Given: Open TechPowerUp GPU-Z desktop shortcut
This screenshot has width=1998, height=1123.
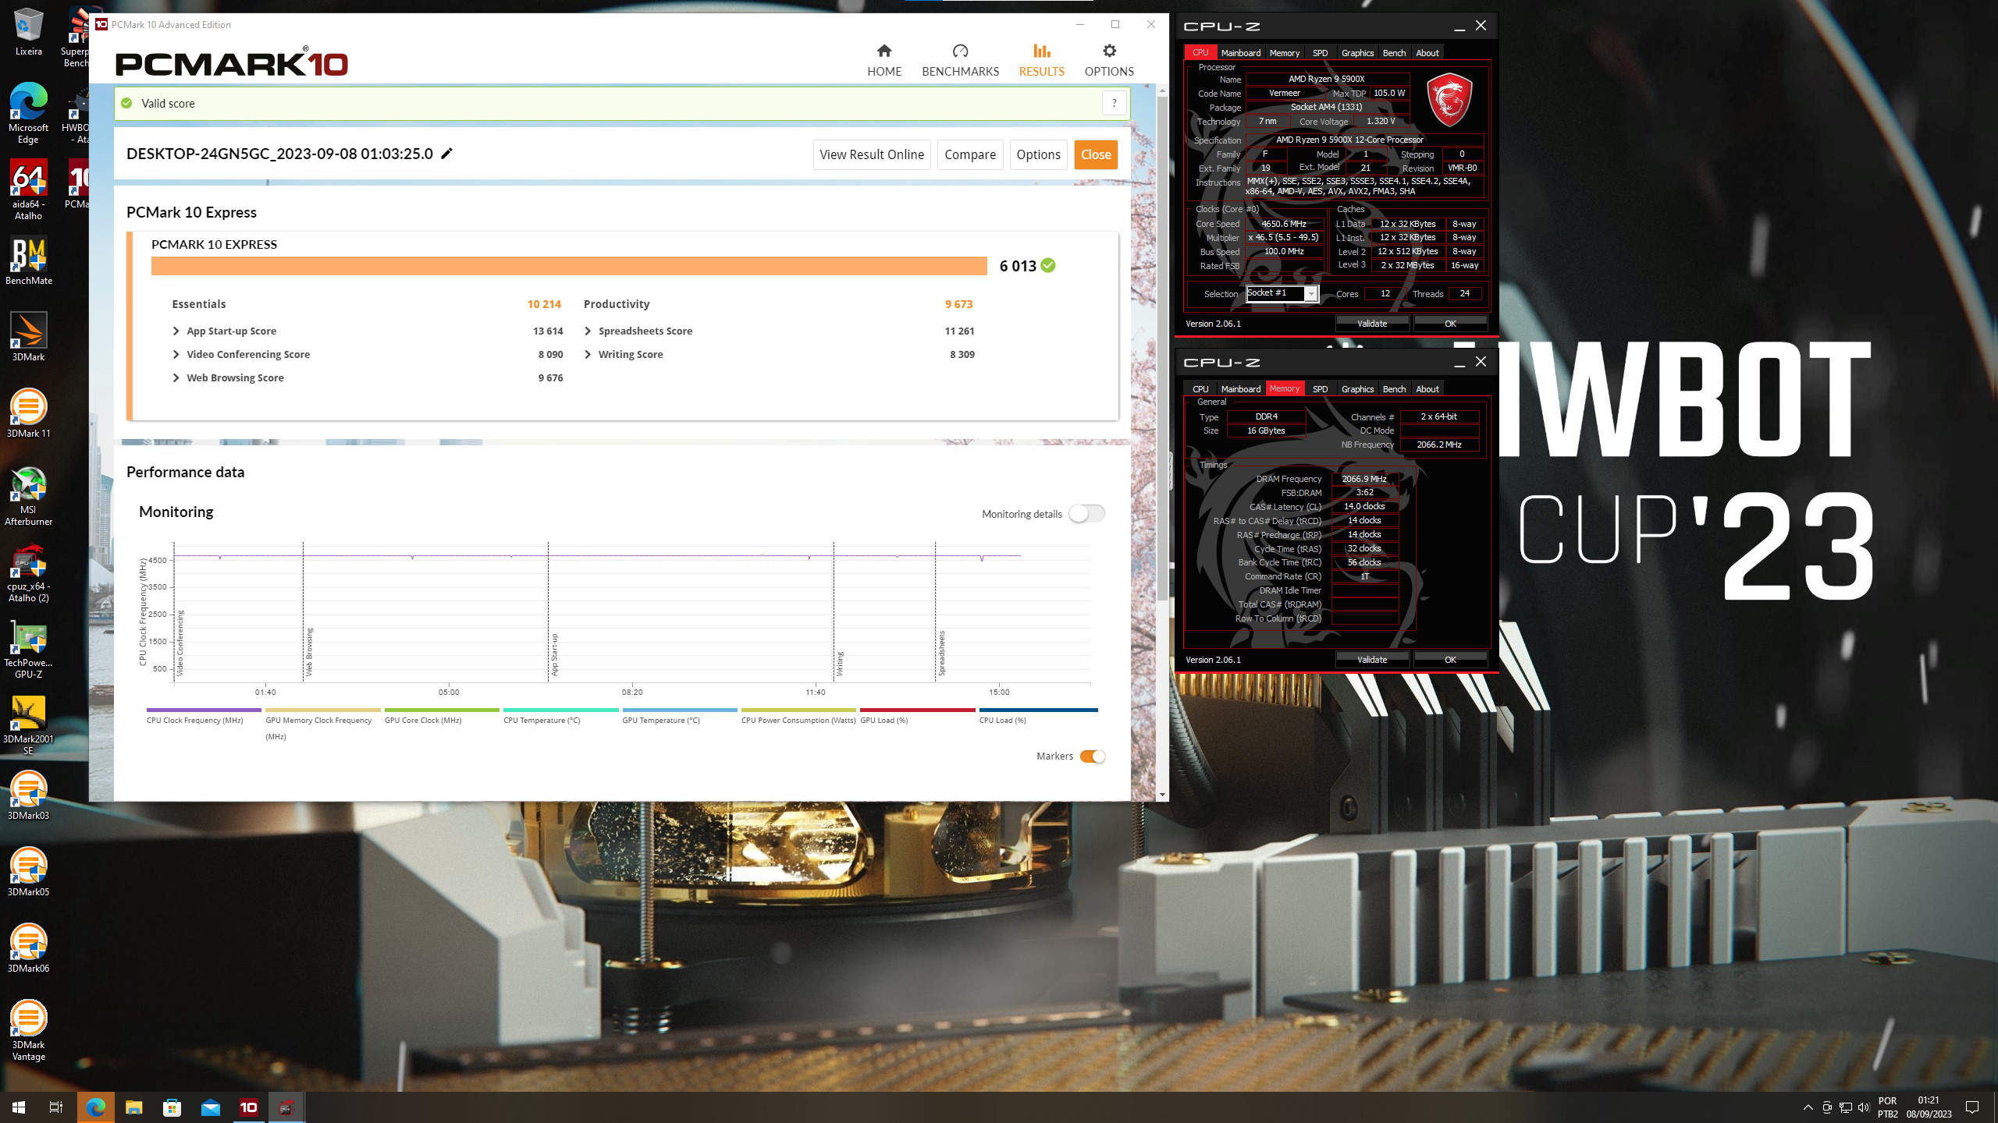Looking at the screenshot, I should (x=28, y=649).
